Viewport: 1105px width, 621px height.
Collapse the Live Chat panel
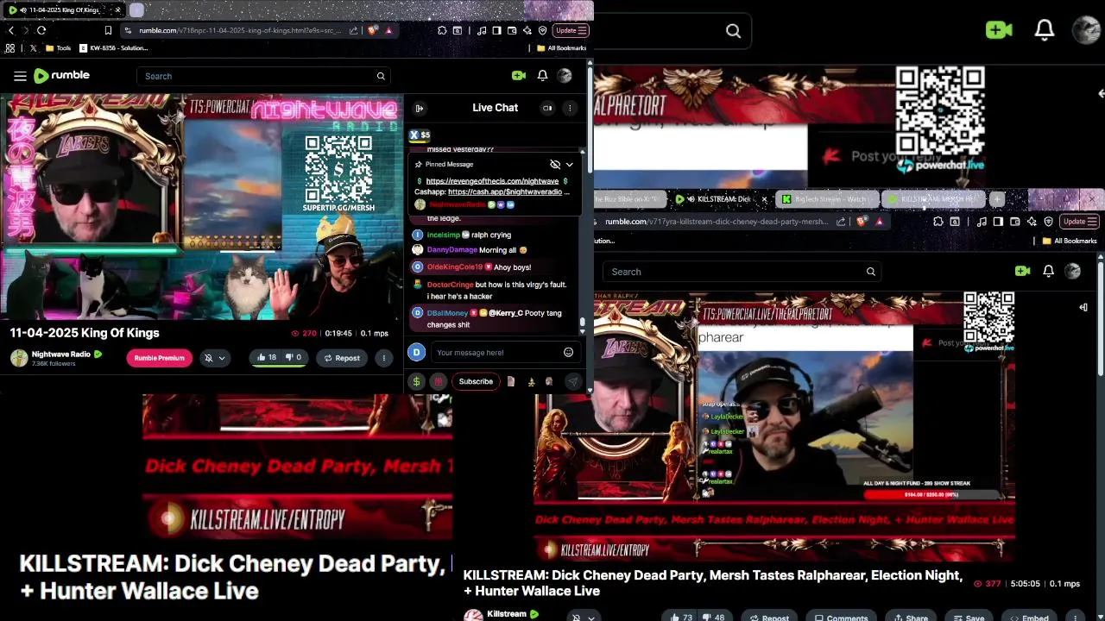coord(420,108)
